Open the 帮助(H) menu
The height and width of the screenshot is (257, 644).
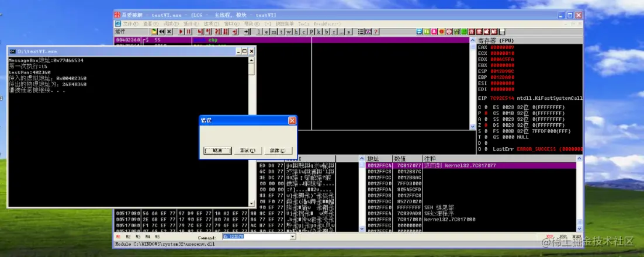[252, 24]
